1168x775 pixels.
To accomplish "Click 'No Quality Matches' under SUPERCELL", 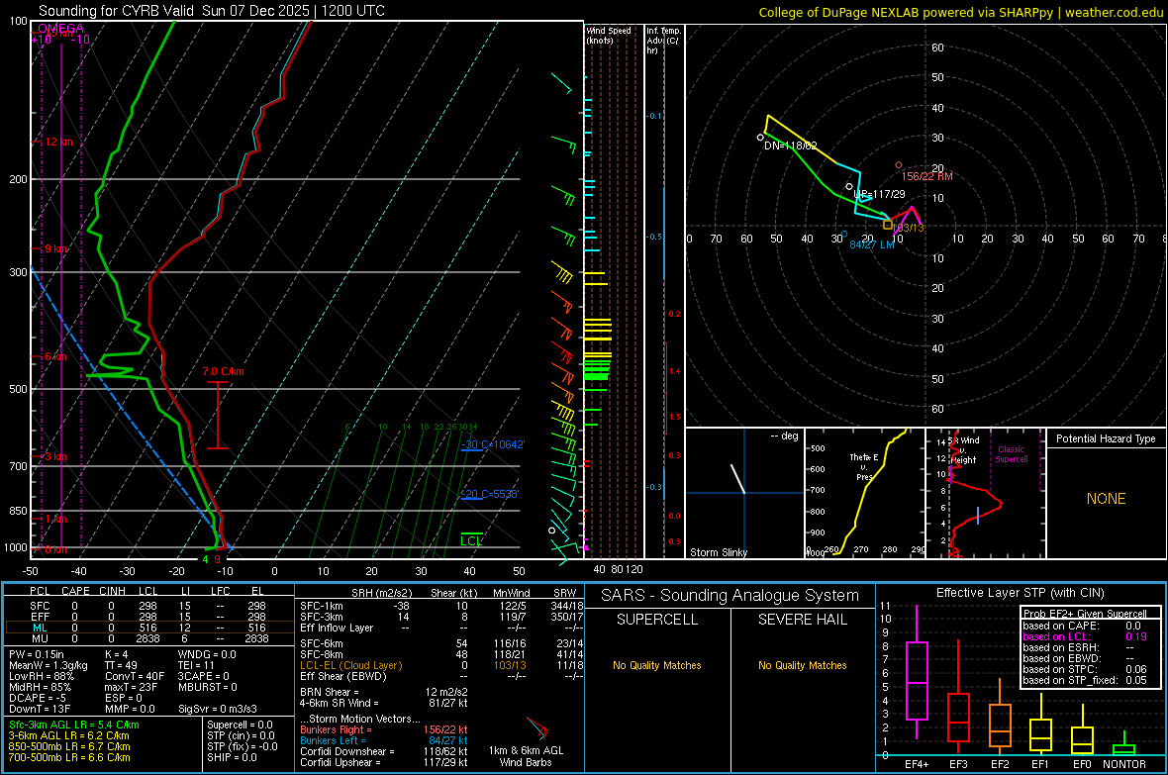I will [657, 665].
